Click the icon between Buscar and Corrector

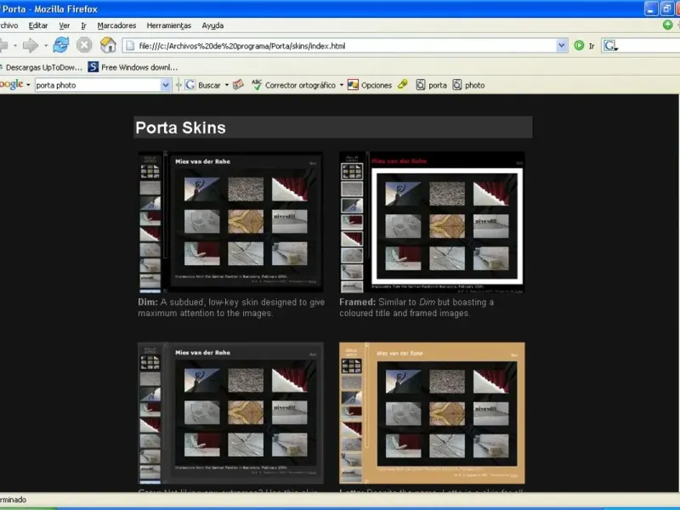(x=238, y=84)
